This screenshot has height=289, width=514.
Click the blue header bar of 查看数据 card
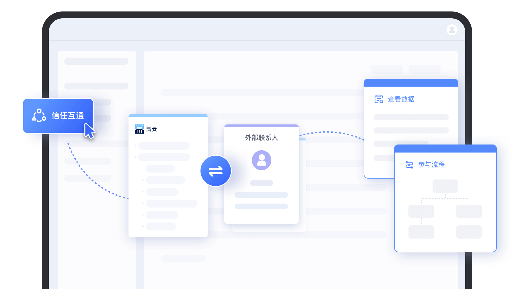pos(411,83)
